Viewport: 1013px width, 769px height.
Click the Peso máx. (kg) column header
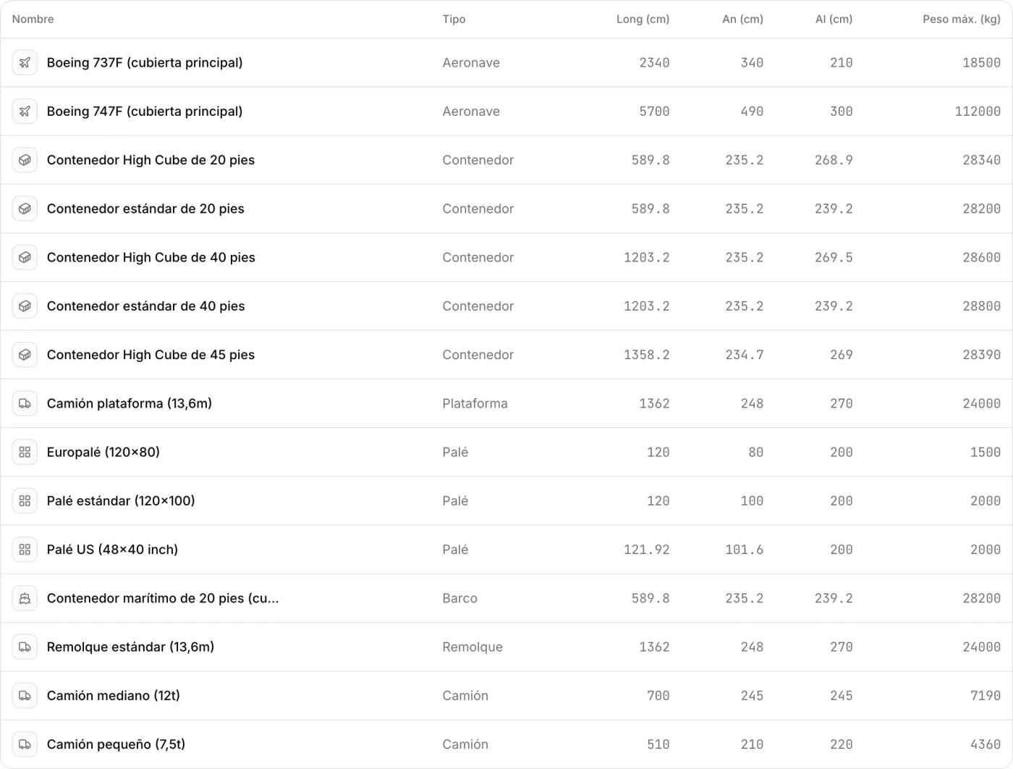point(962,20)
